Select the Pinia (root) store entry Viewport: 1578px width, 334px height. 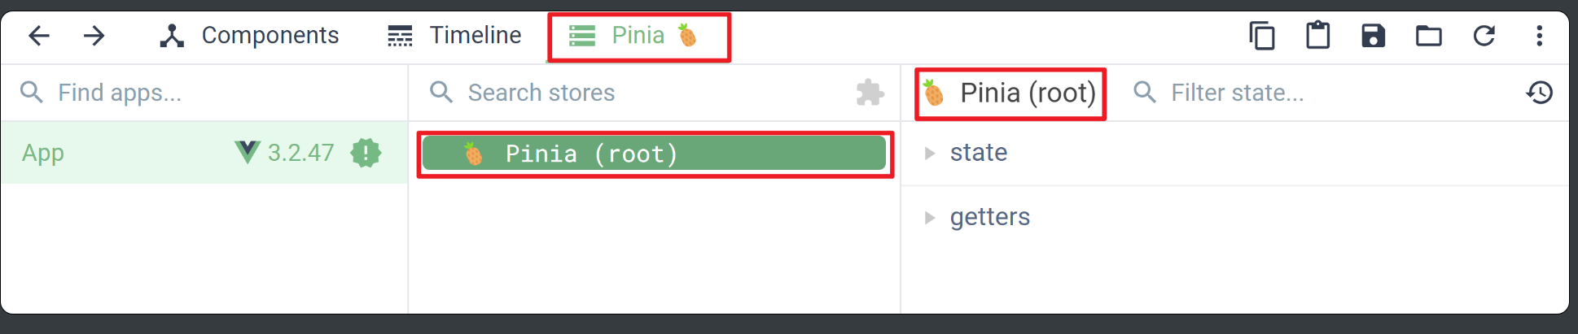coord(654,154)
